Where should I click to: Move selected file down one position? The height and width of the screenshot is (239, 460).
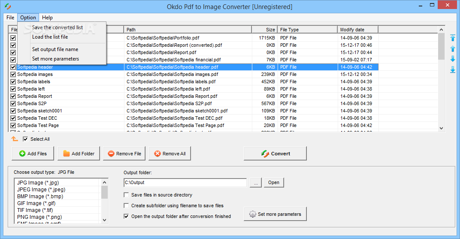click(x=453, y=59)
